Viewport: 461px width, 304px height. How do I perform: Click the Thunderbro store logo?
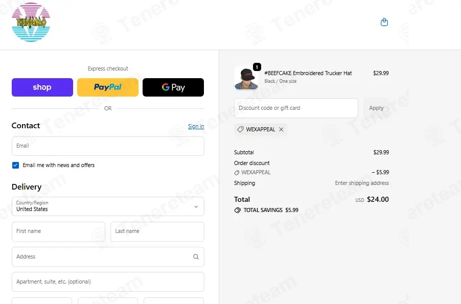(x=31, y=22)
